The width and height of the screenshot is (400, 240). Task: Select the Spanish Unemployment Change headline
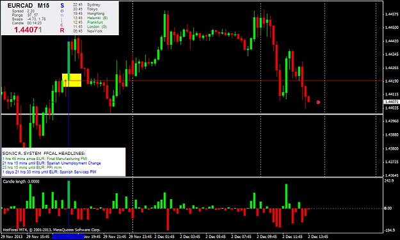[x=52, y=163]
